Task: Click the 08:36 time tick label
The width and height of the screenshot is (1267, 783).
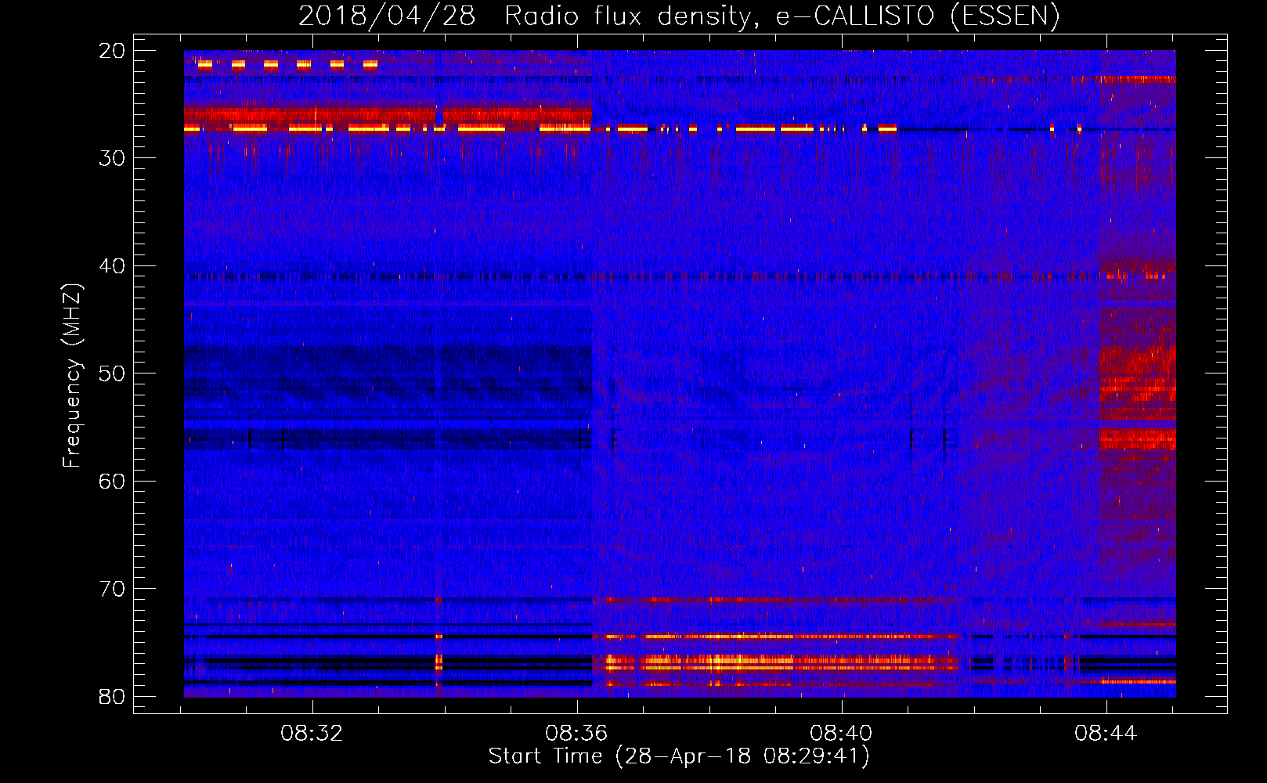Action: coord(577,734)
